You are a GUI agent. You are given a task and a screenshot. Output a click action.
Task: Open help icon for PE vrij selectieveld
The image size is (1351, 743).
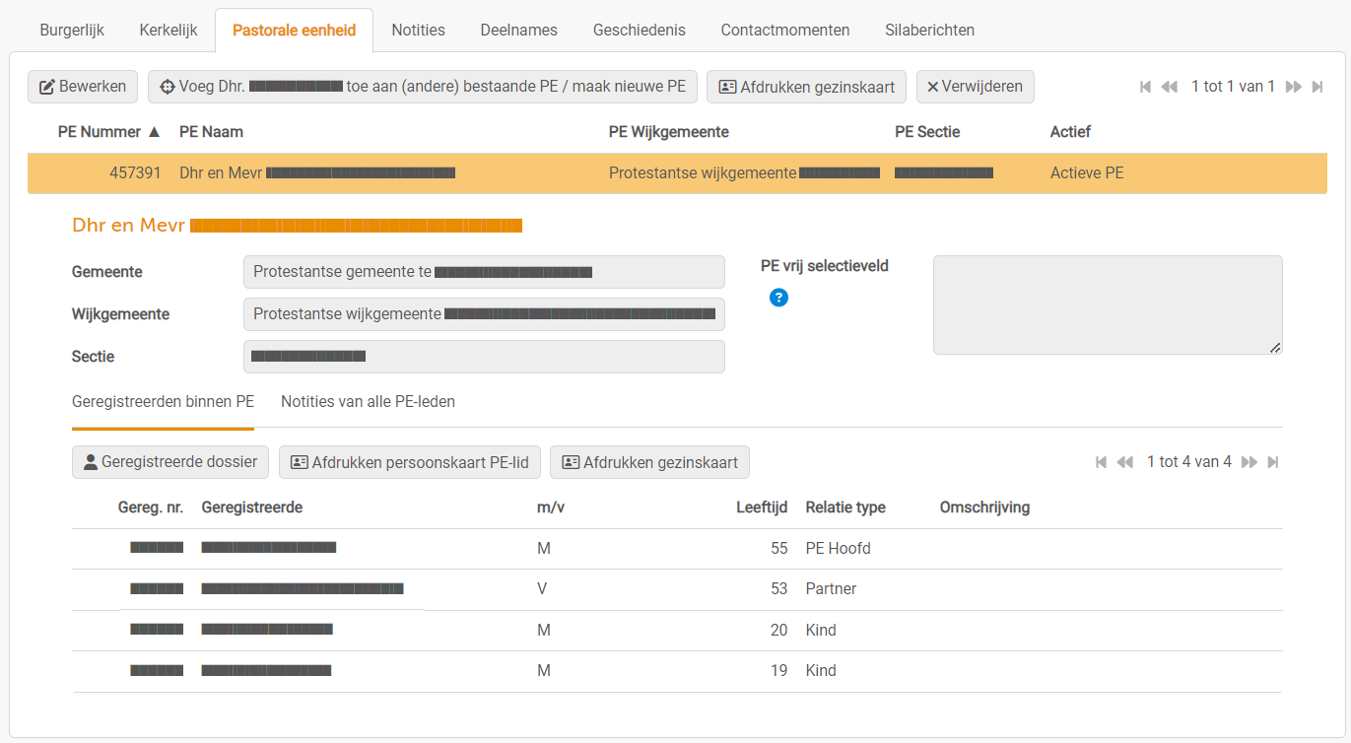pyautogui.click(x=778, y=298)
